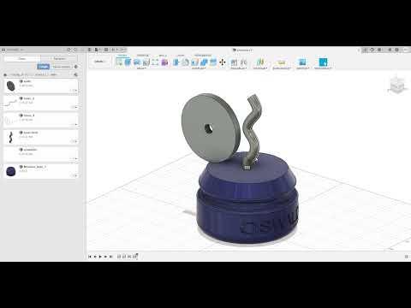Click the first feature icon in timeline
This screenshot has height=308, width=411.
tap(119, 257)
